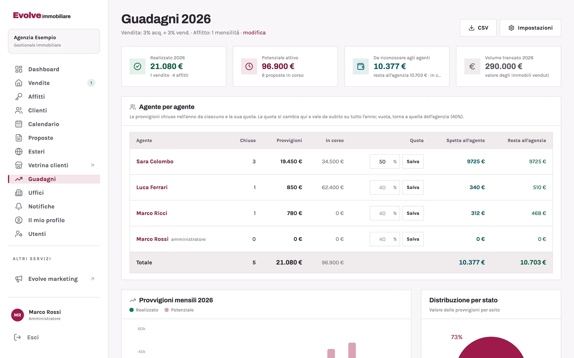The image size is (574, 358).
Task: Click the Marco Rossi name in sidebar footer
Action: tap(45, 312)
